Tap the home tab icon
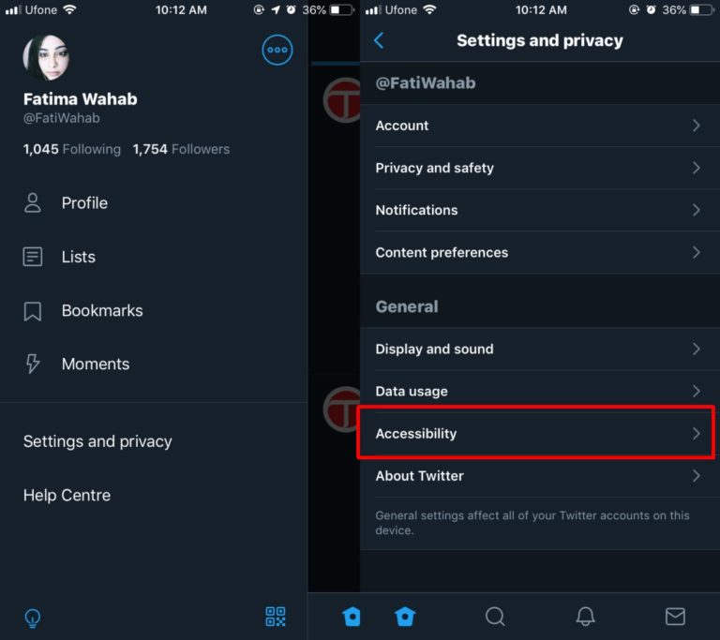 (x=405, y=617)
